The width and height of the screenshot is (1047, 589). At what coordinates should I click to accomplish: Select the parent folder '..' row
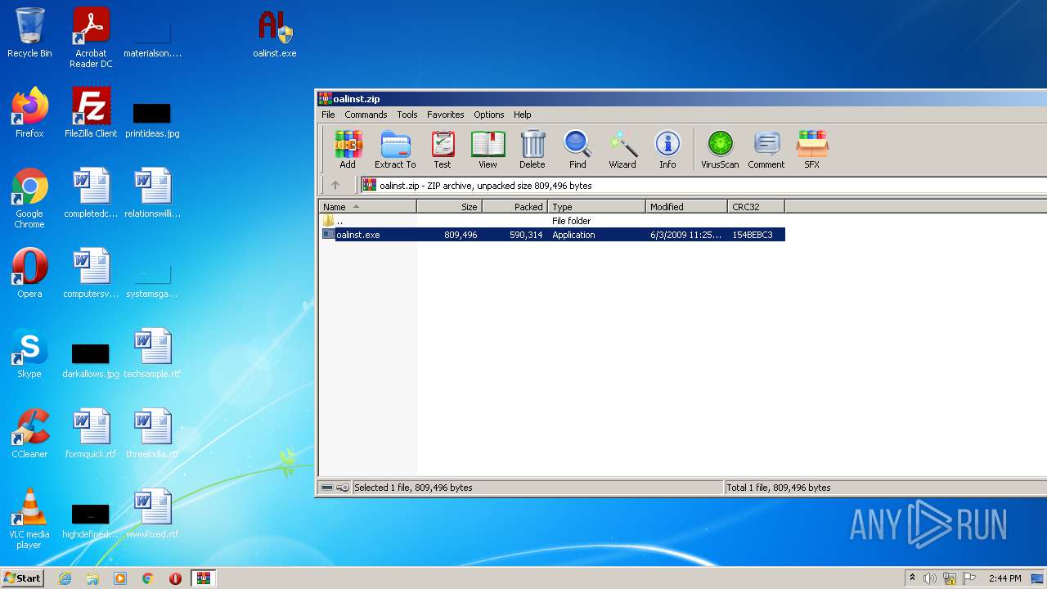(x=552, y=221)
